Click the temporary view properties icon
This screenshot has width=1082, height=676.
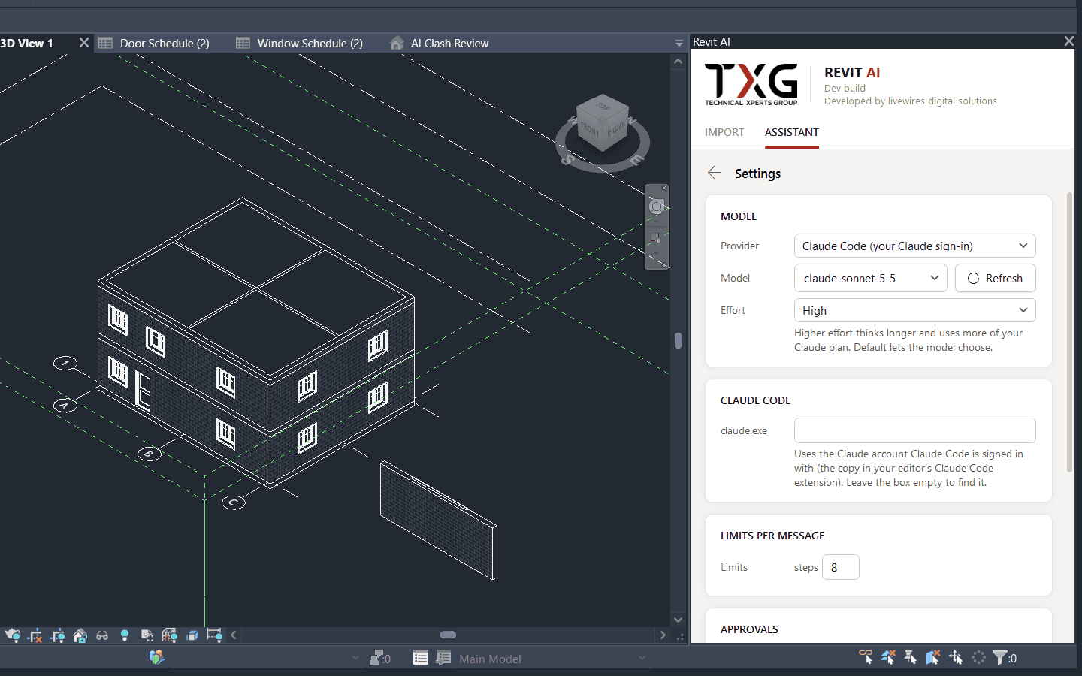click(147, 635)
